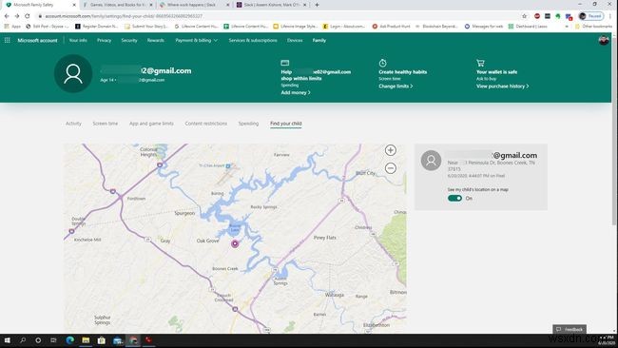Image resolution: width=618 pixels, height=348 pixels.
Task: Open the Microsoft apps grid launcher
Action: coord(7,40)
